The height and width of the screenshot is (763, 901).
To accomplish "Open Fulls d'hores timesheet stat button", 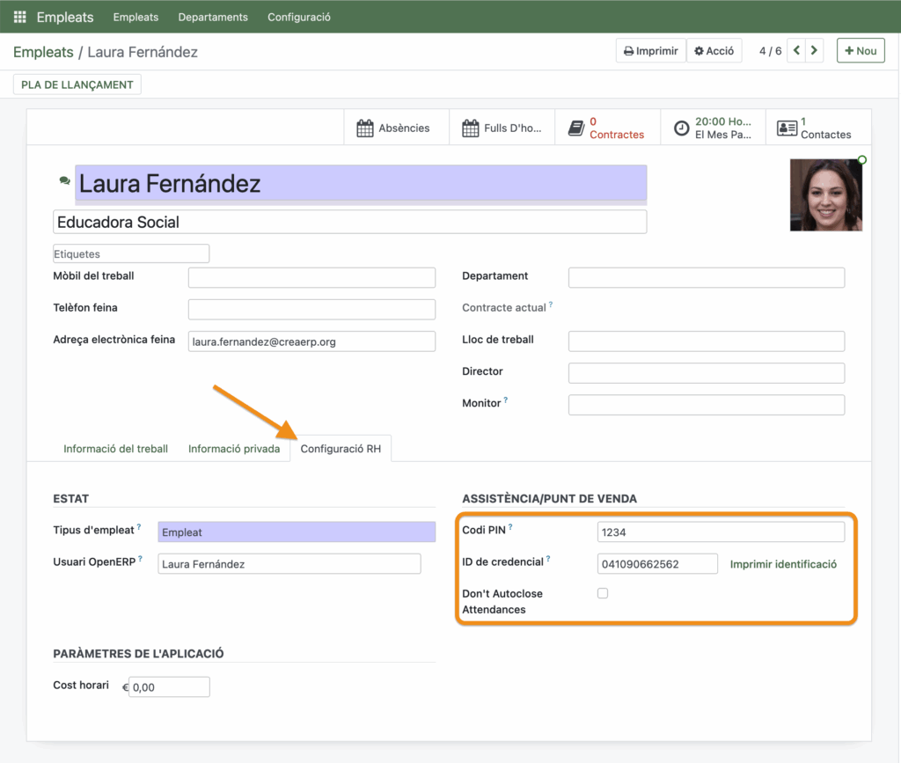I will pyautogui.click(x=501, y=128).
